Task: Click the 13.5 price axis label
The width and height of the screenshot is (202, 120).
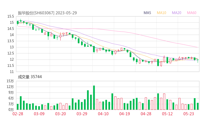Action: click(x=10, y=41)
